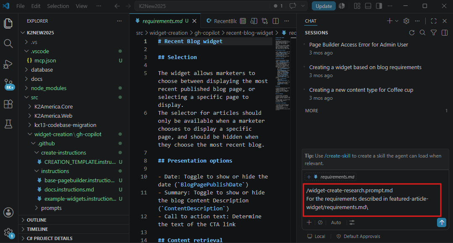This screenshot has width=453, height=243.
Task: Select the CHAT panel tab
Action: click(x=311, y=21)
